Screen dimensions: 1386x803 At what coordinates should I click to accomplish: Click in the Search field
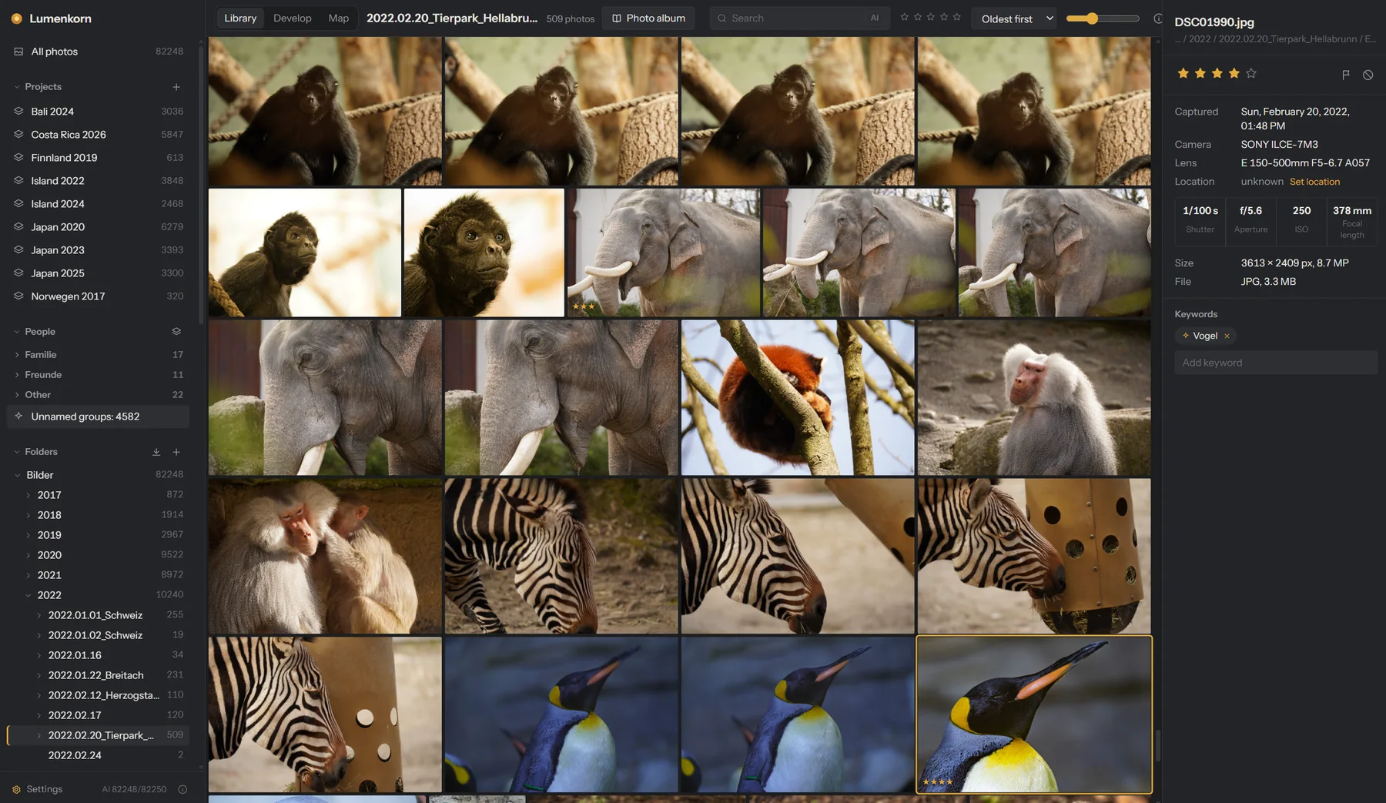798,18
